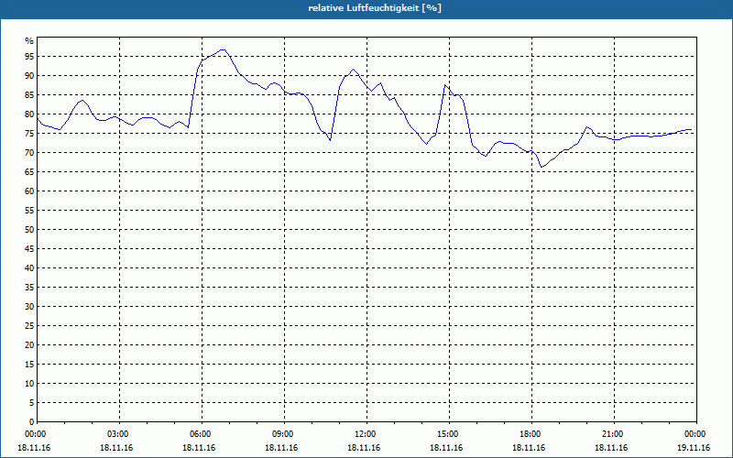
Task: Click the 00:00 time label above 19.11.16
Action: coord(695,434)
